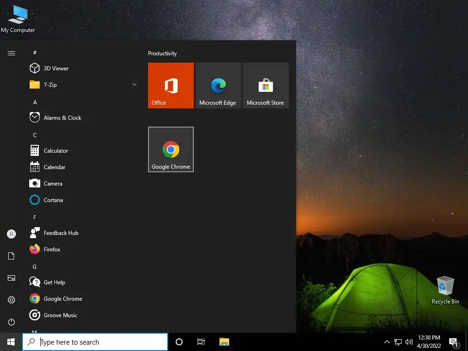Viewport: 468px width, 351px height.
Task: Select the Recycle Bin desktop icon
Action: coord(445,290)
